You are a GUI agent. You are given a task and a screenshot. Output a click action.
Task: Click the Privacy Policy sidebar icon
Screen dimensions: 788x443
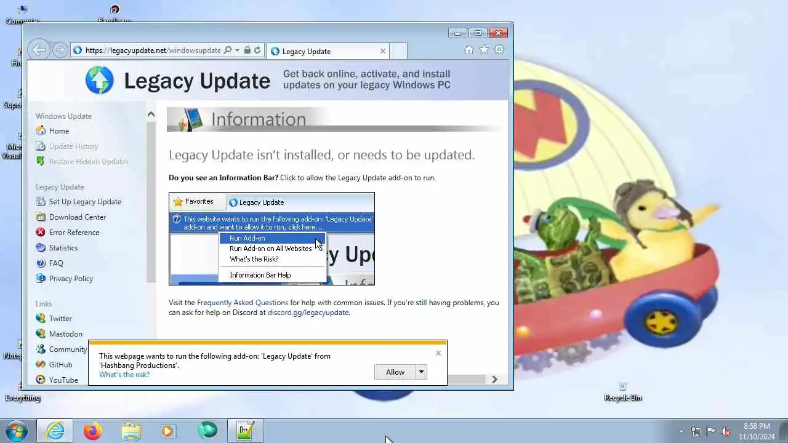point(41,278)
